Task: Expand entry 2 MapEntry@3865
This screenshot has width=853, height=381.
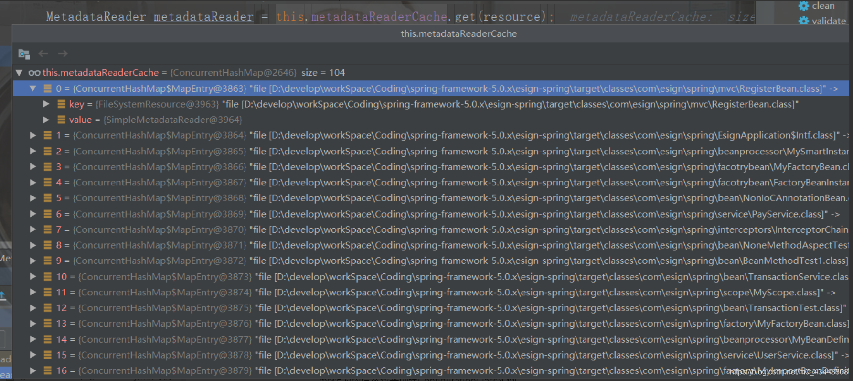Action: (32, 151)
